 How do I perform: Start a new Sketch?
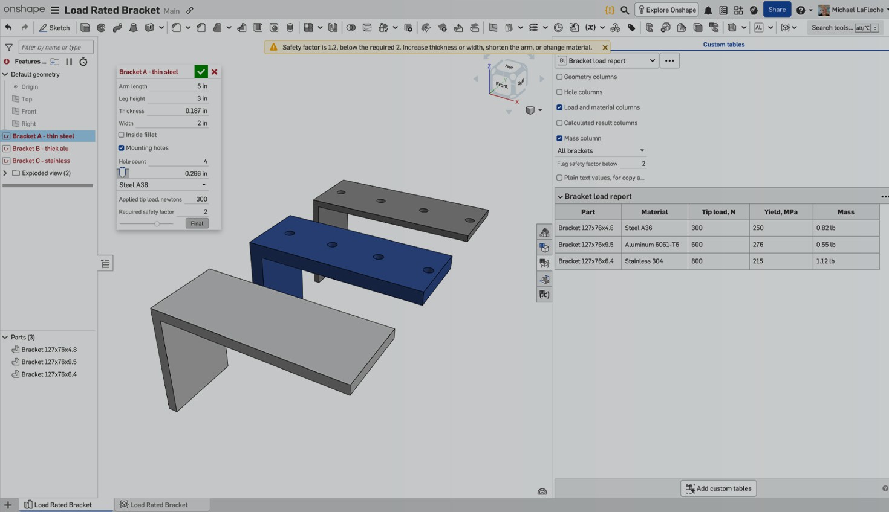54,27
